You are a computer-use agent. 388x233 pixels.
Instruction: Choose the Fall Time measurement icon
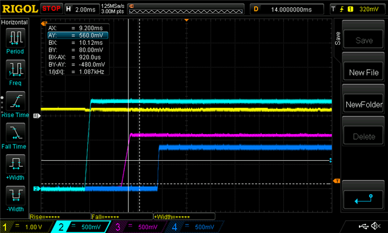click(x=15, y=133)
